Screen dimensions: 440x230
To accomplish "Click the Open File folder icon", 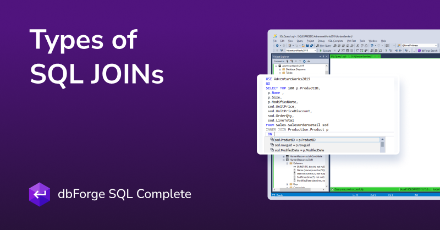I will click(303, 46).
